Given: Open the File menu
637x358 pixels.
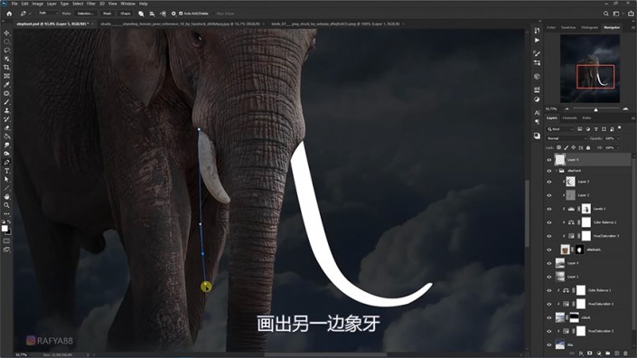Looking at the screenshot, I should coord(14,4).
